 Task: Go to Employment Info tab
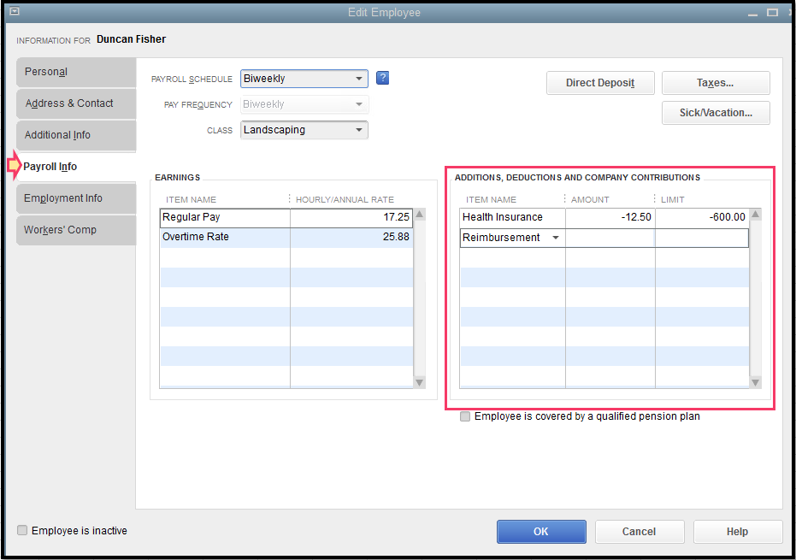(x=76, y=198)
